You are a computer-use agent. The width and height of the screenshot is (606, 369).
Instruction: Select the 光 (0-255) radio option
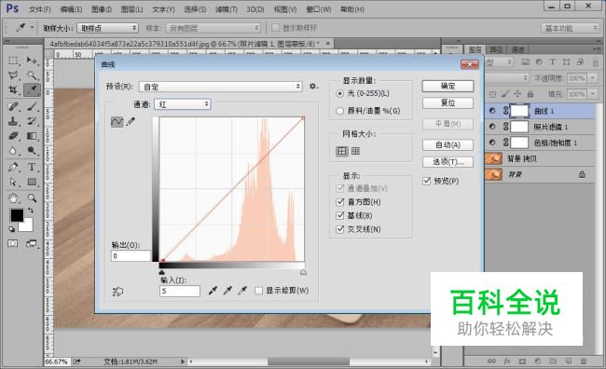click(339, 93)
